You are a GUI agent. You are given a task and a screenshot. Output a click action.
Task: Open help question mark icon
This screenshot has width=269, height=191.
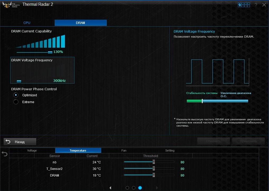[256, 5]
